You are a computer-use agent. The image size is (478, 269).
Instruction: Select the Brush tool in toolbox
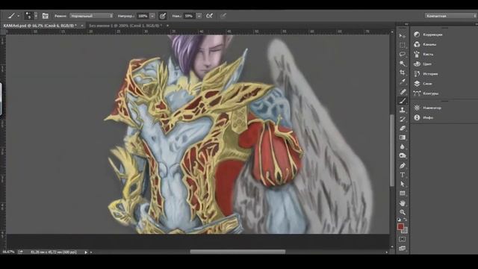(x=403, y=101)
